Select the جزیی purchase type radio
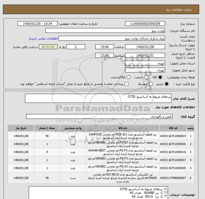Viewport: 205px width, 199px height. pyautogui.click(x=167, y=84)
